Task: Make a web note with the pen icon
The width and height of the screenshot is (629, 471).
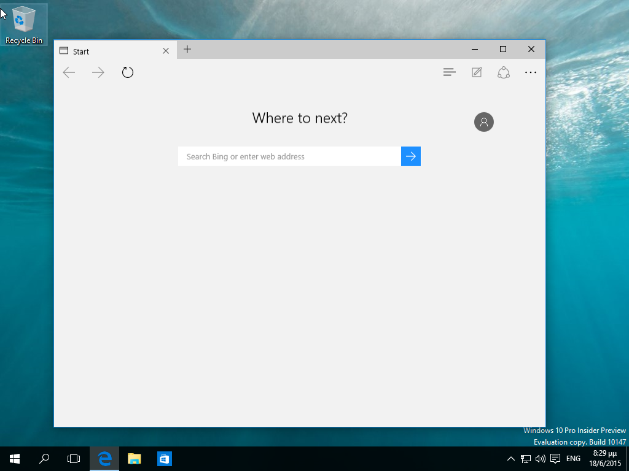Action: [477, 72]
